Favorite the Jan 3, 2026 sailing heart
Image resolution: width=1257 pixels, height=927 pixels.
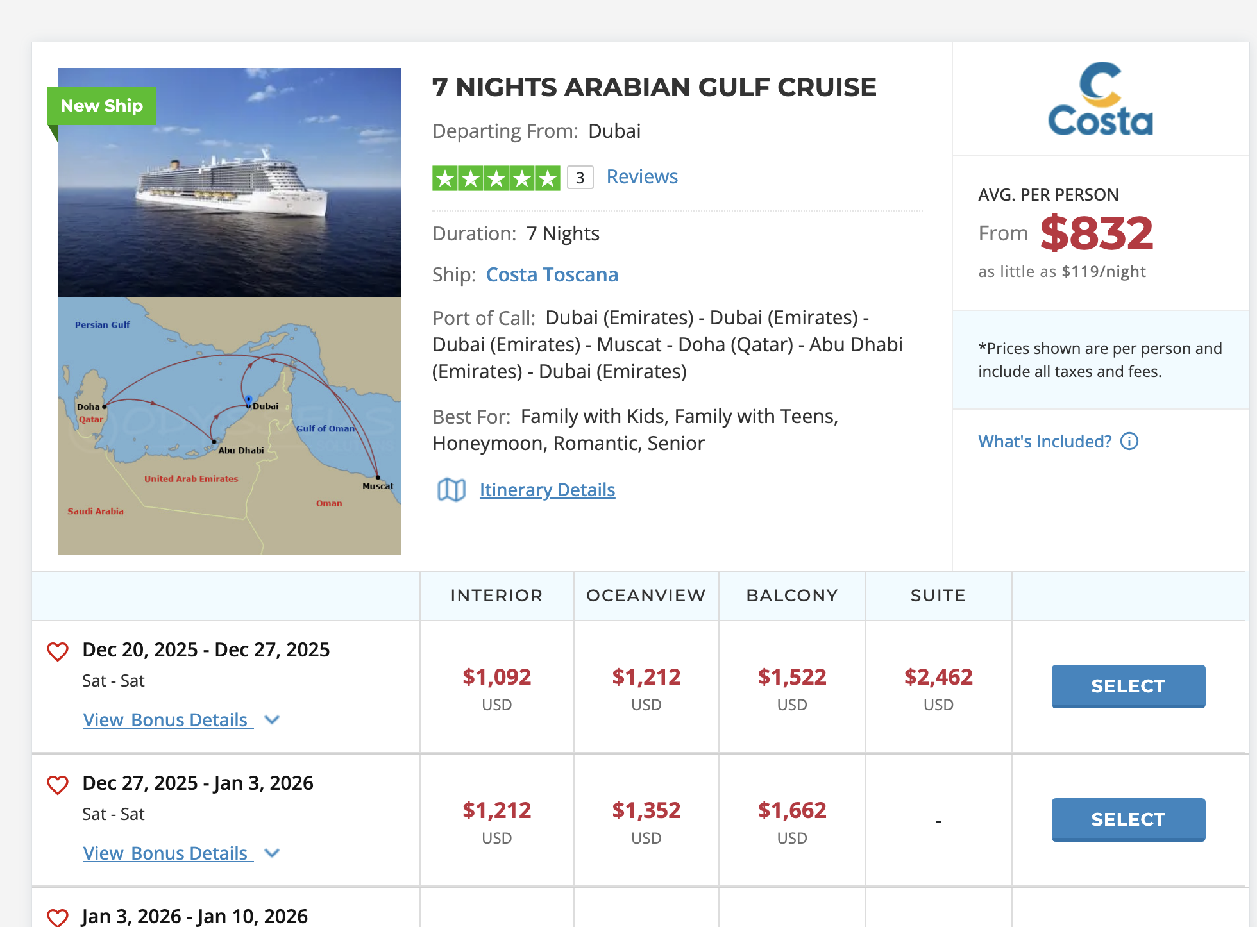[x=58, y=917]
